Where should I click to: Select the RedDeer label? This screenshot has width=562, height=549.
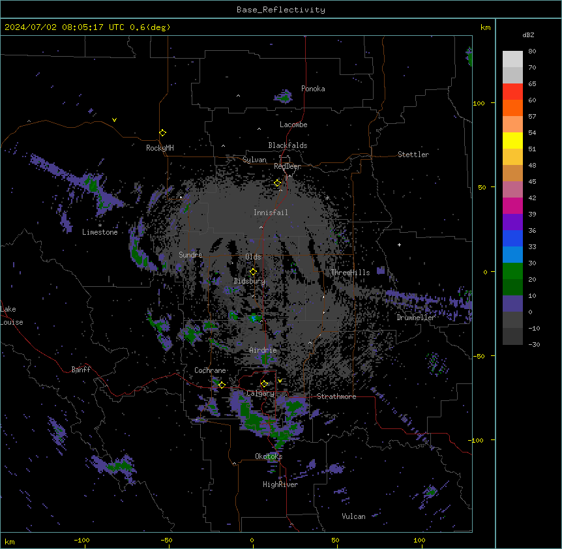pyautogui.click(x=288, y=166)
